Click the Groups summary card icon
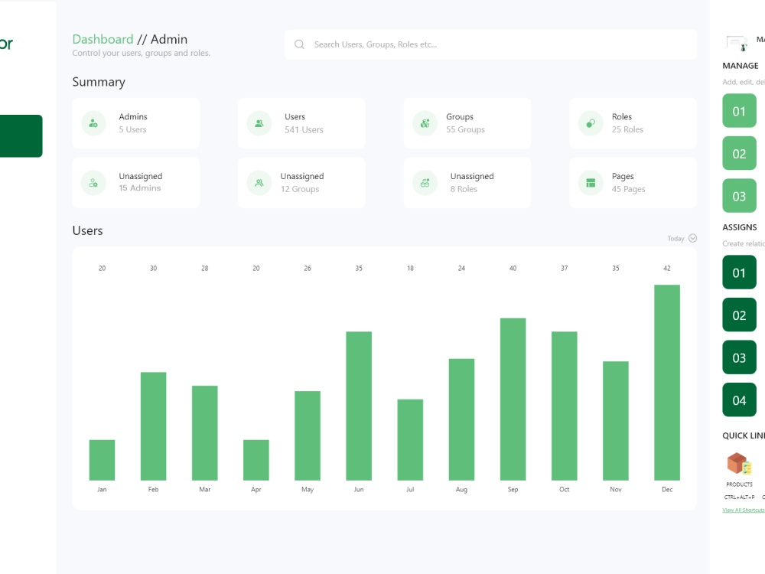The image size is (765, 574). [425, 123]
